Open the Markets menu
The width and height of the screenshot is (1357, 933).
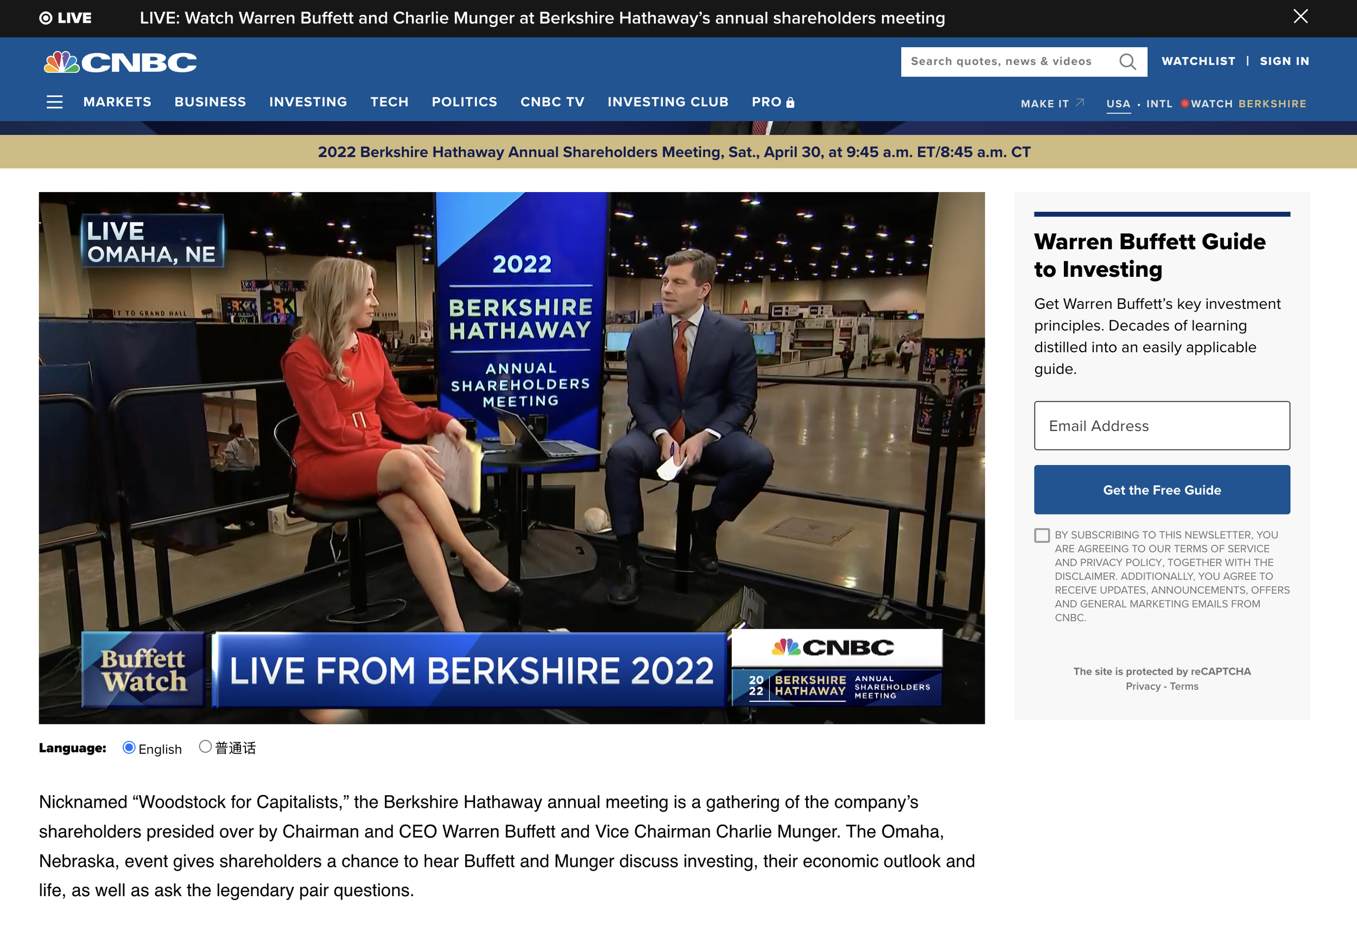117,102
